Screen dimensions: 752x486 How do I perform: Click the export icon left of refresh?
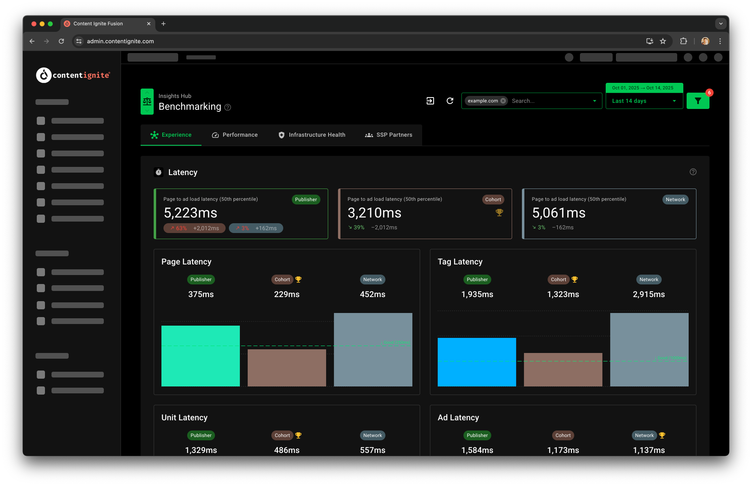(x=430, y=101)
